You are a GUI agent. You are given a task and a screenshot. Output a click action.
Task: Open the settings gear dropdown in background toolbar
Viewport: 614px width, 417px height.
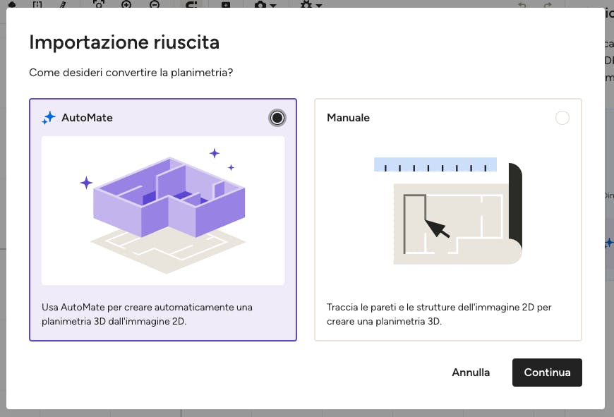311,4
